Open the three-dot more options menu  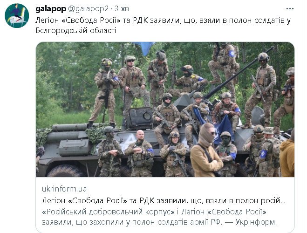click(290, 9)
